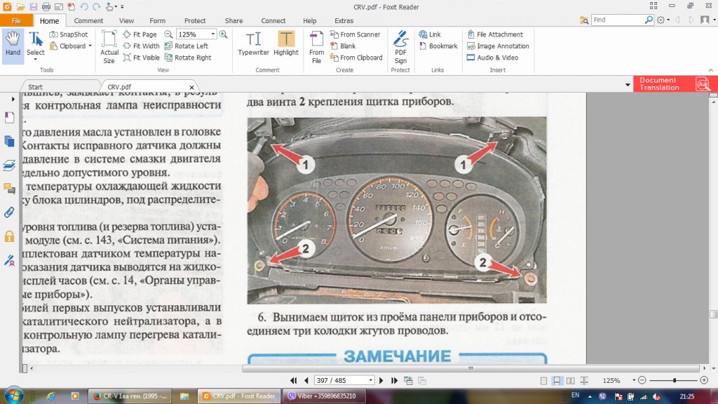The width and height of the screenshot is (718, 404).
Task: Select the Typewriter tool
Action: [x=253, y=43]
